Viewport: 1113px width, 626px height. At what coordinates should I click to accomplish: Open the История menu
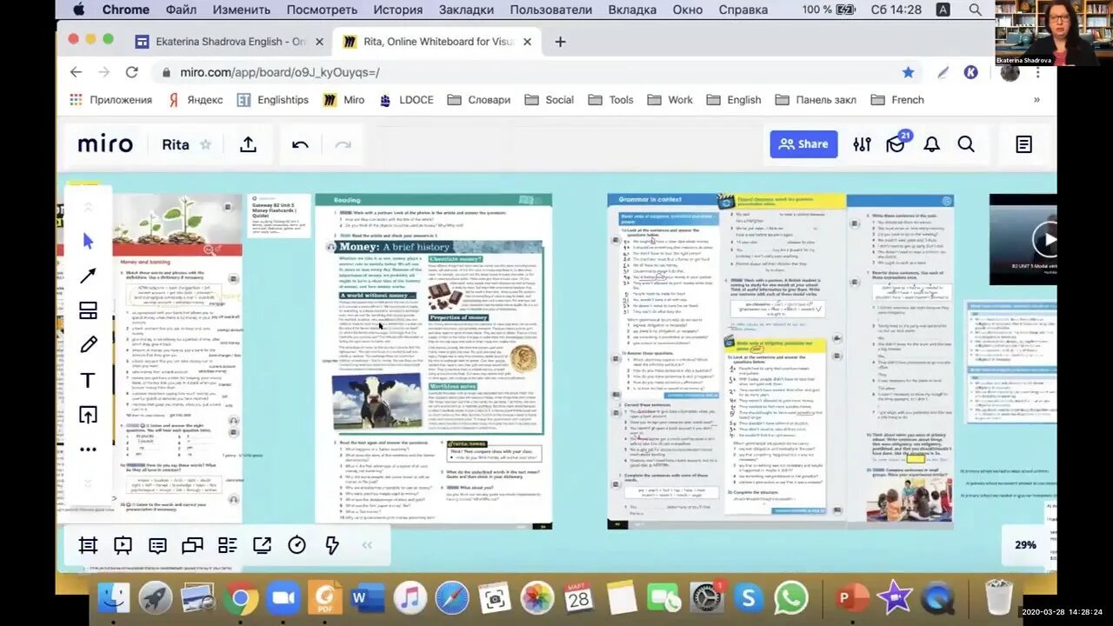point(398,10)
